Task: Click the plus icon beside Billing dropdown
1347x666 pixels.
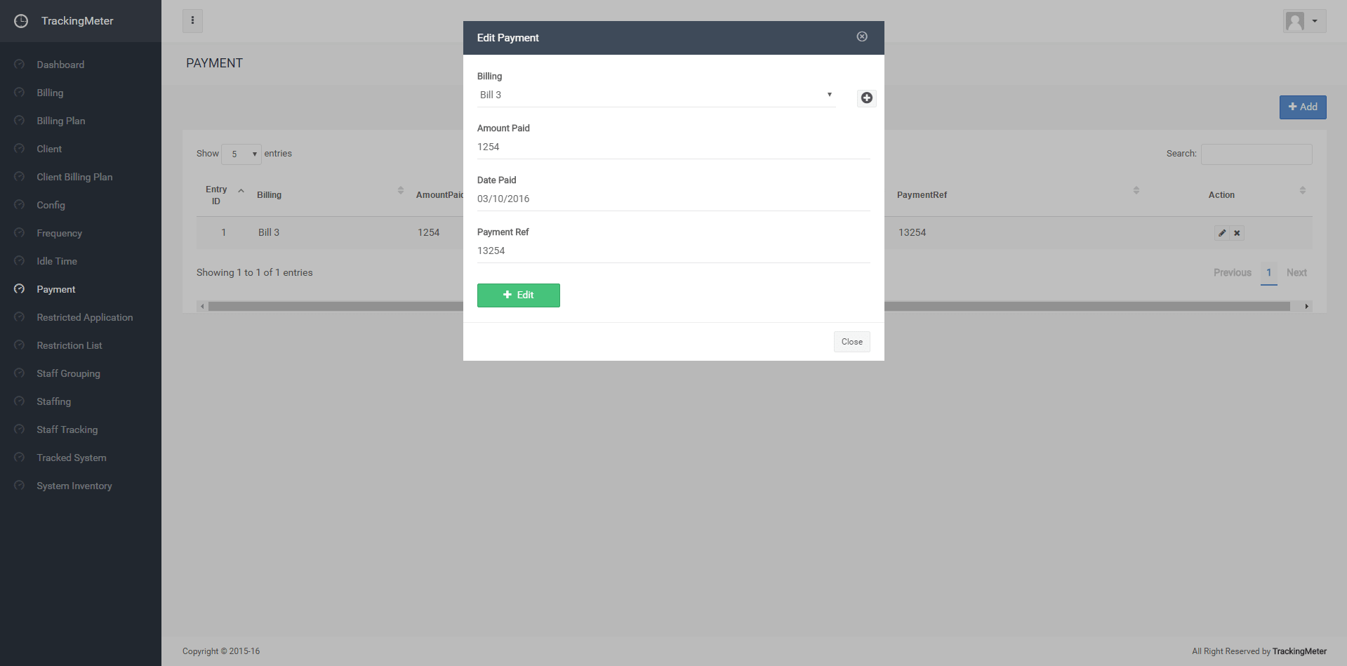Action: pyautogui.click(x=866, y=98)
